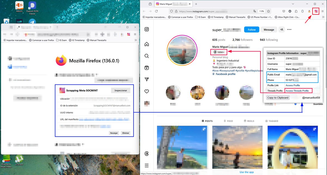Open the Firefox account M icon
327x175 pixels.
[x=290, y=11]
